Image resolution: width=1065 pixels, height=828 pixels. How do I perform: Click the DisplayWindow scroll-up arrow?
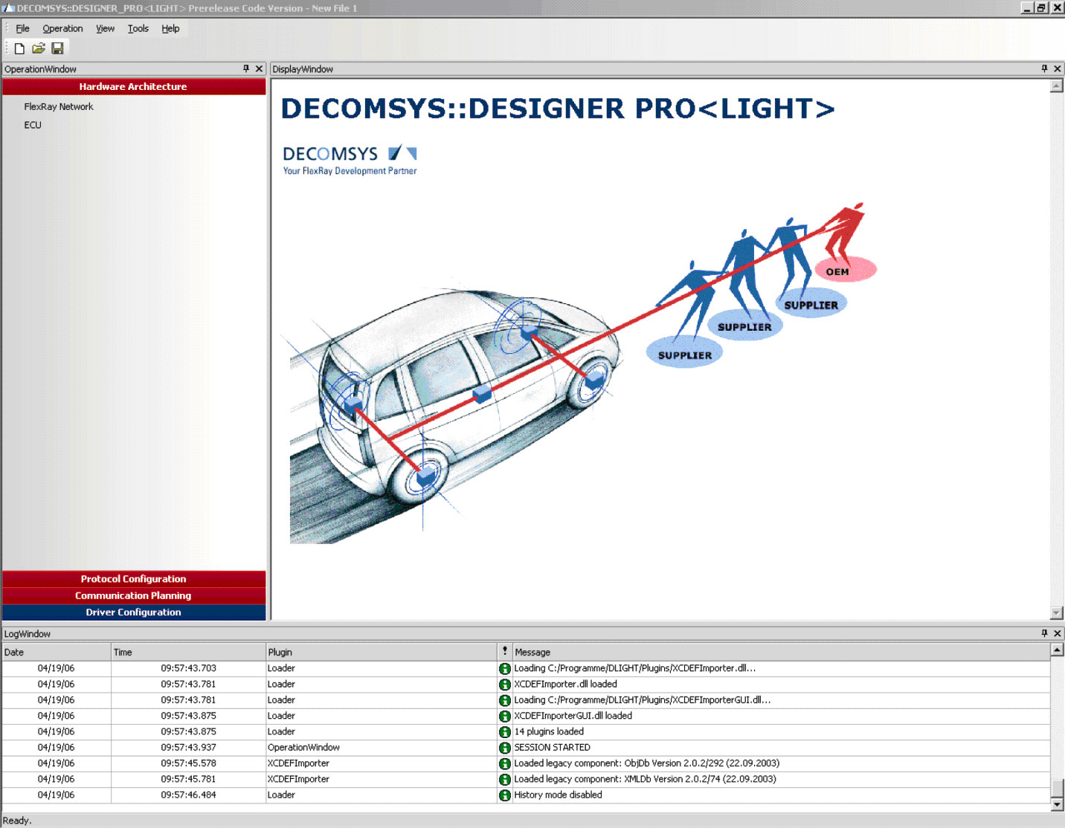1056,86
